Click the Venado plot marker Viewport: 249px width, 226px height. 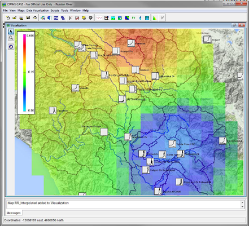(x=75, y=88)
